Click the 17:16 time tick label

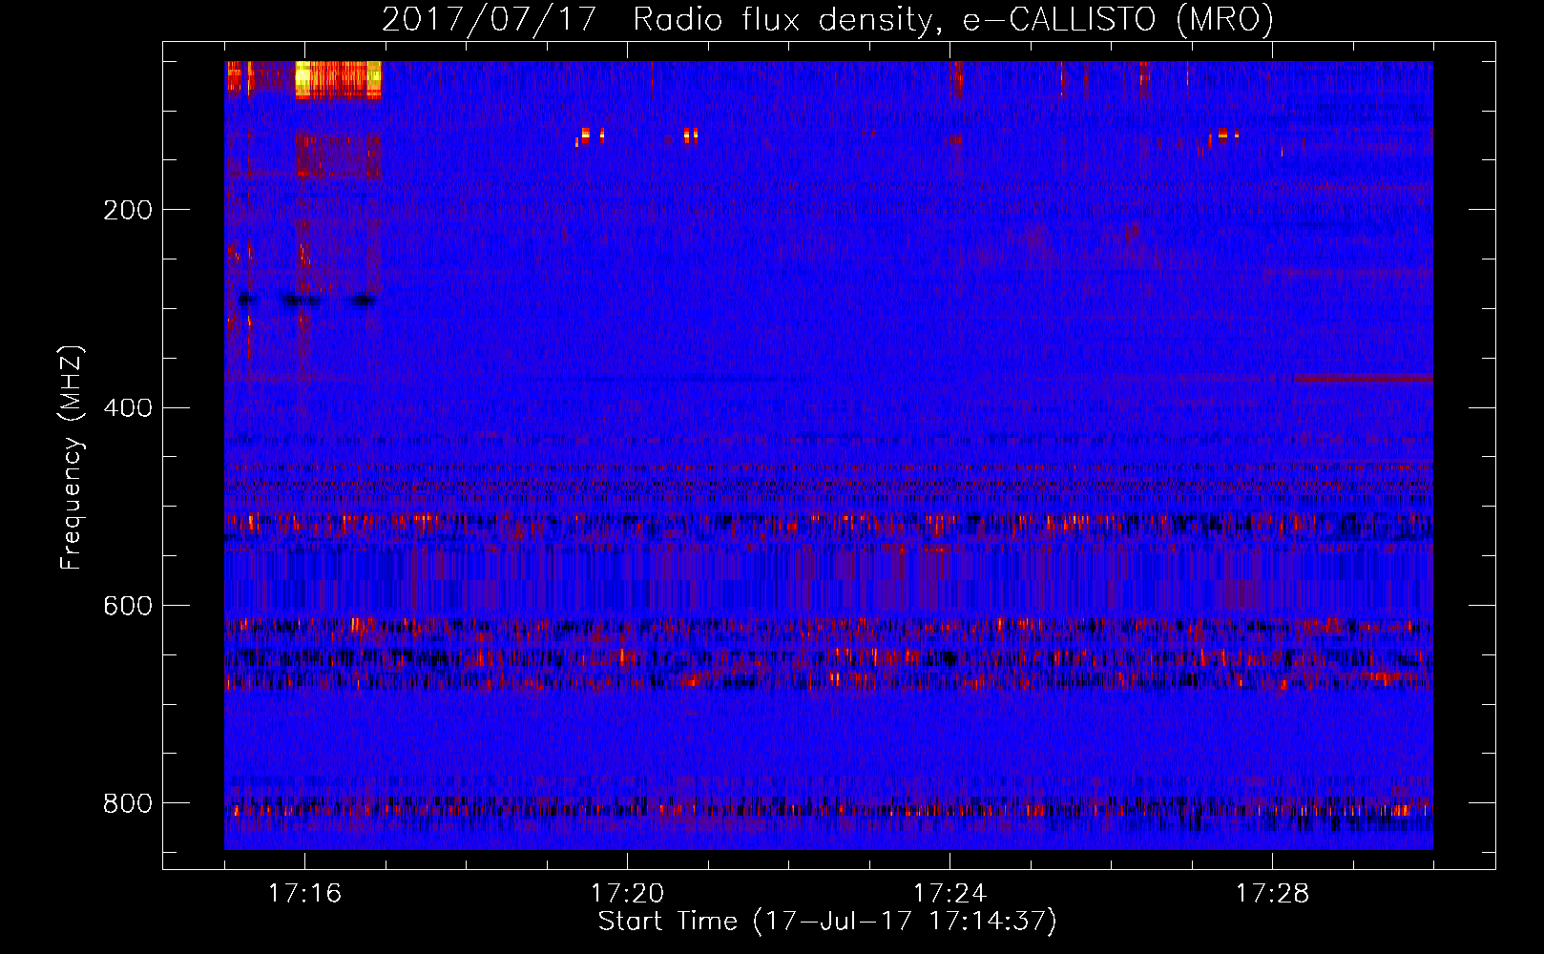tap(304, 893)
